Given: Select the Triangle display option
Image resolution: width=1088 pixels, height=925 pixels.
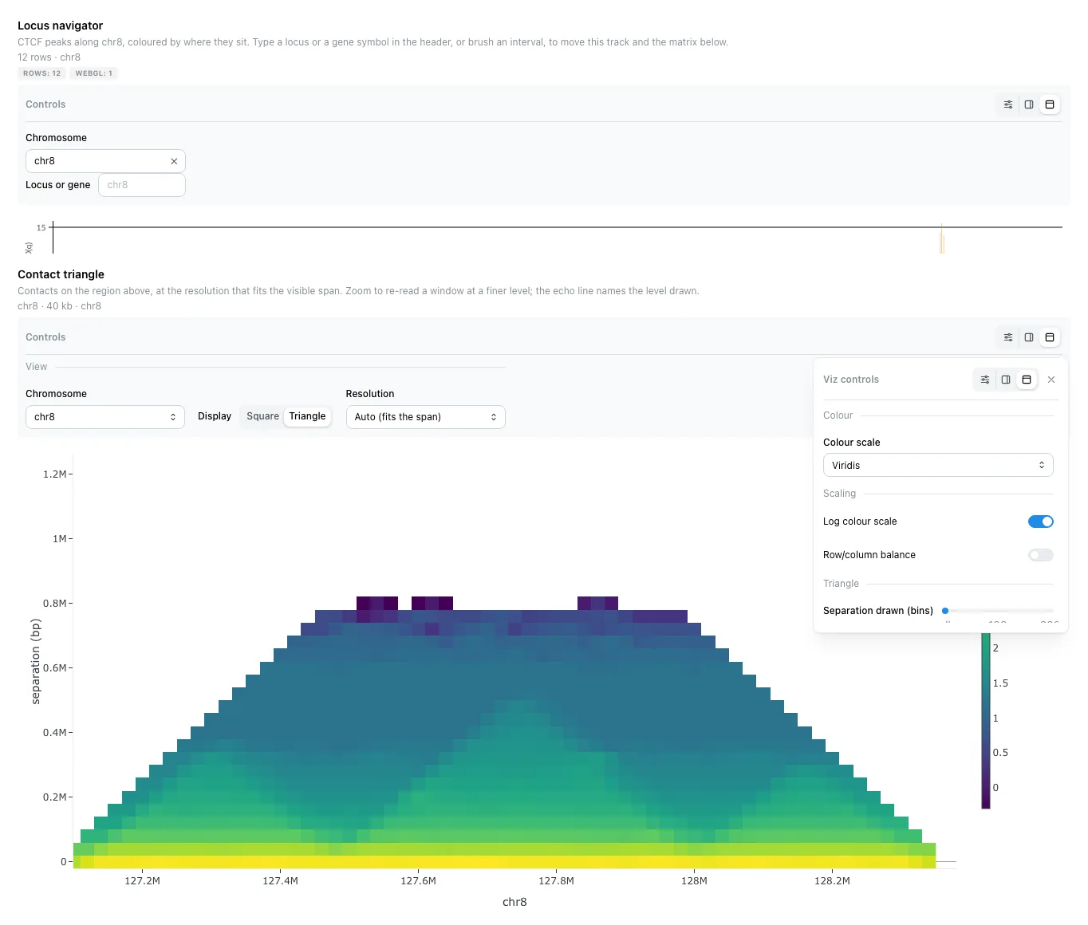Looking at the screenshot, I should (x=308, y=416).
